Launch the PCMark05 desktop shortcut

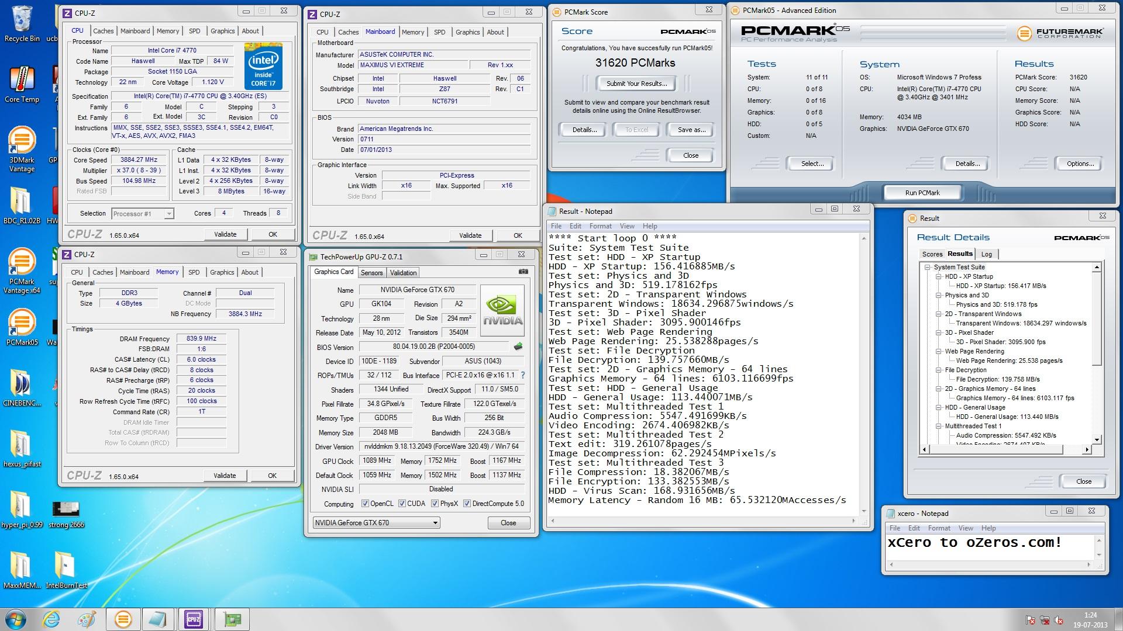tap(22, 327)
